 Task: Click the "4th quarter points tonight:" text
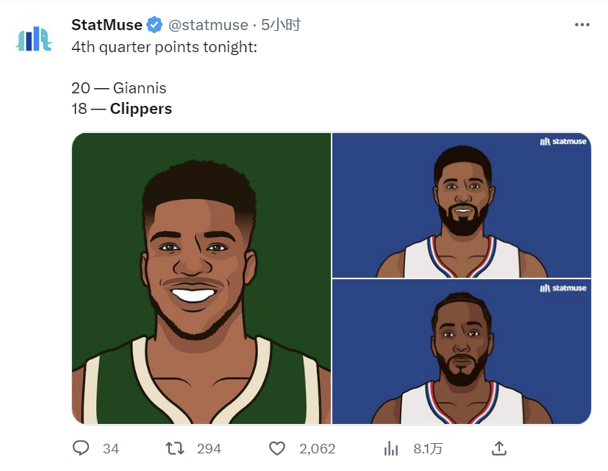(165, 46)
